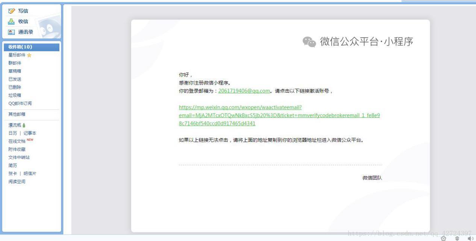This screenshot has width=476, height=241.
Task: Open the 收件箱(10) inbox folder
Action: pyautogui.click(x=32, y=47)
